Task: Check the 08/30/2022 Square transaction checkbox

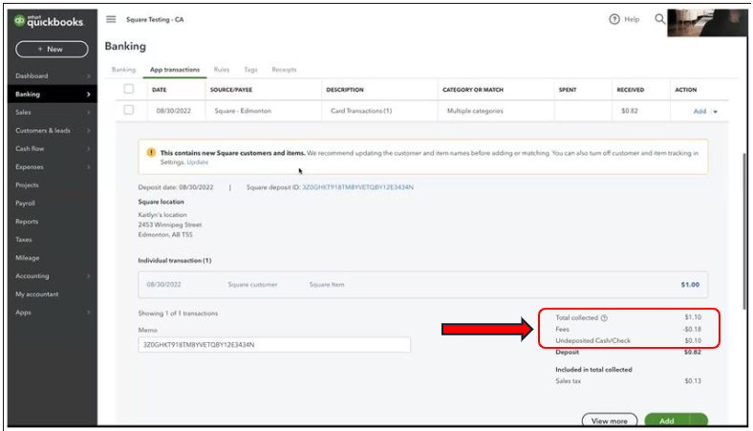Action: pos(129,110)
